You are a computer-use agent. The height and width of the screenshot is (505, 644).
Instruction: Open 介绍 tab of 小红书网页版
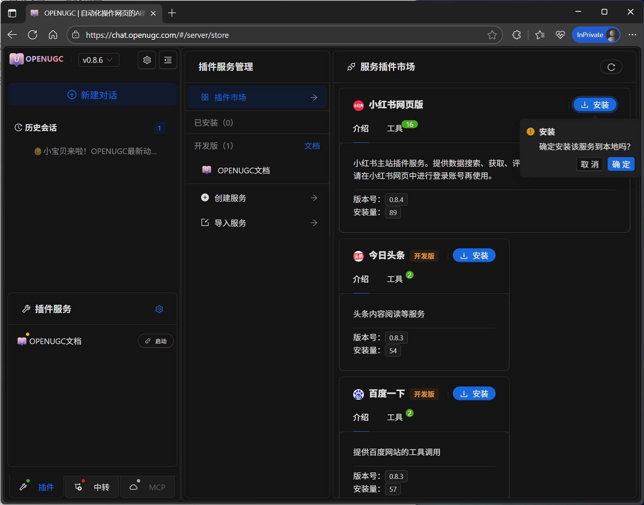pos(361,128)
